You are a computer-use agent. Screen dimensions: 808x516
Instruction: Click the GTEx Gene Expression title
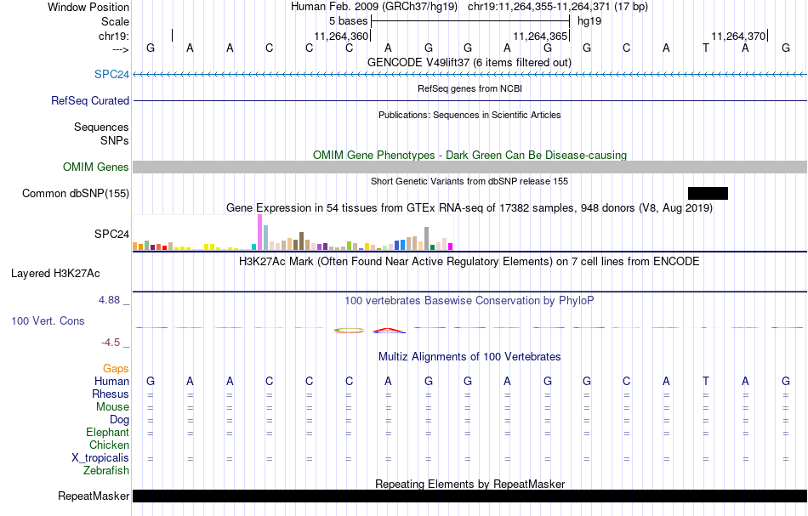[x=469, y=208]
